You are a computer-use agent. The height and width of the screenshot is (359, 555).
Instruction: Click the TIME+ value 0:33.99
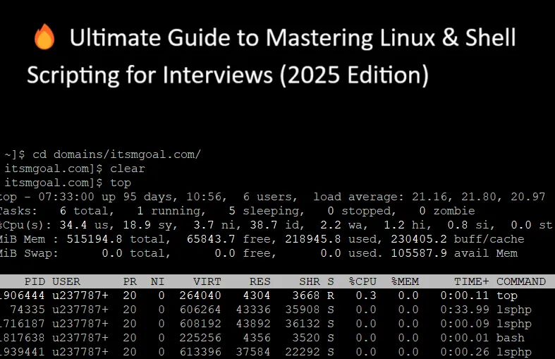[465, 310]
